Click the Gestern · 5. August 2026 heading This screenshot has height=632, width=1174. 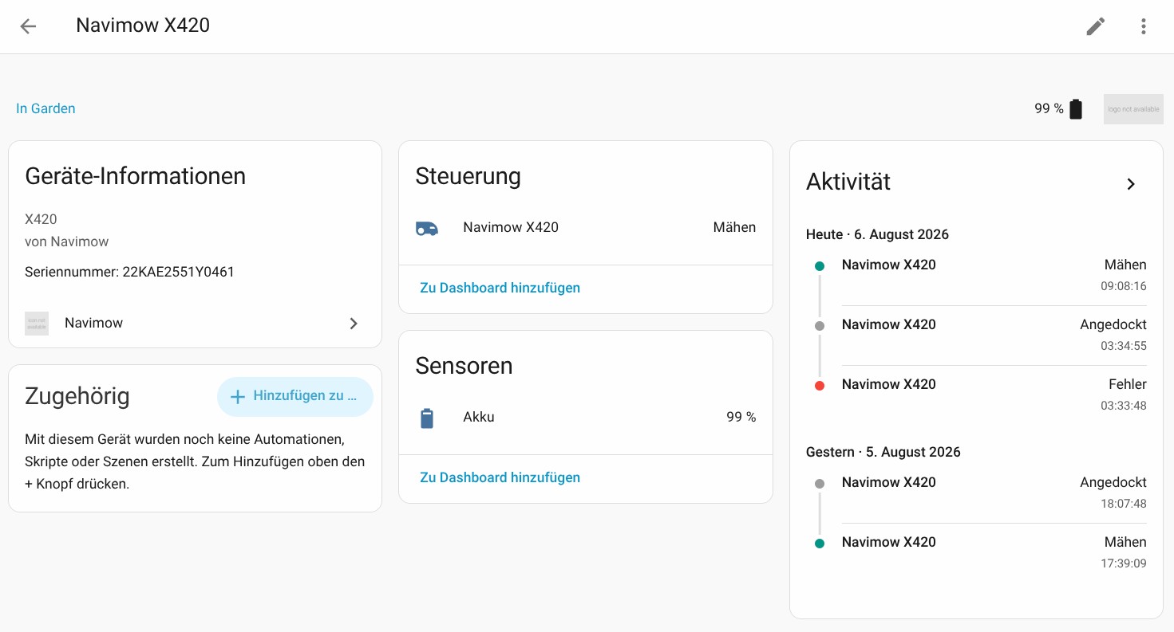pyautogui.click(x=883, y=452)
